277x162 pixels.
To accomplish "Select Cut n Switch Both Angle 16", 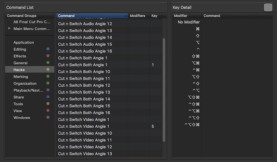I will tap(84, 113).
